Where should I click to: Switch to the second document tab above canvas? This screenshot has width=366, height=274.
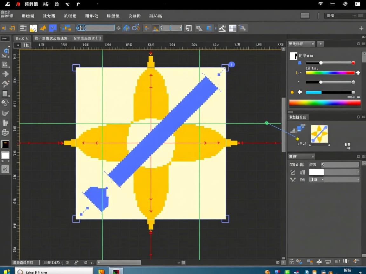click(x=51, y=38)
